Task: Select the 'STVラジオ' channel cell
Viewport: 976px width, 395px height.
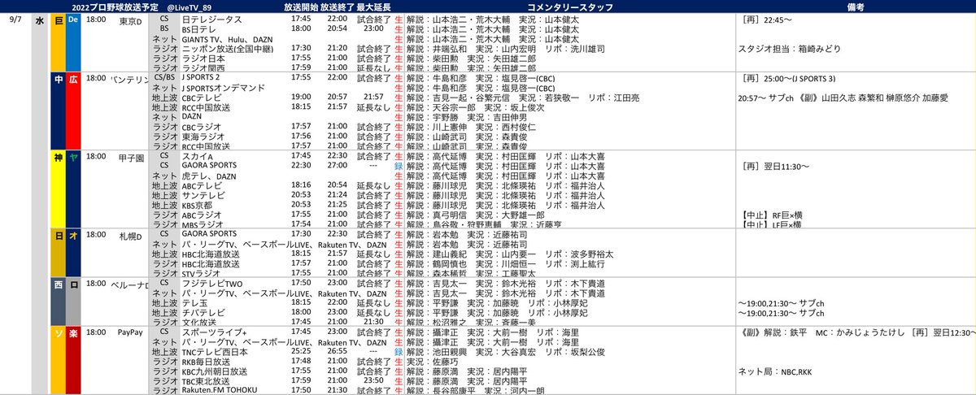Action: [x=200, y=274]
